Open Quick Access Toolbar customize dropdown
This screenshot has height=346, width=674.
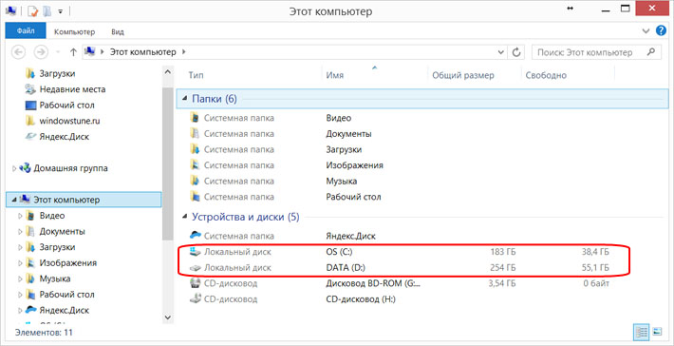pos(60,11)
